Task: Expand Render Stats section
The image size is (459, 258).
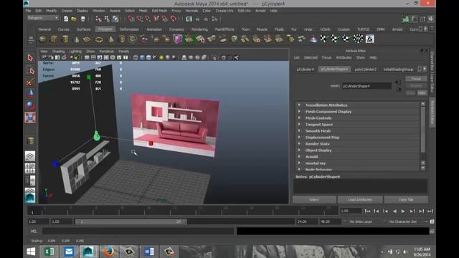Action: pos(299,143)
